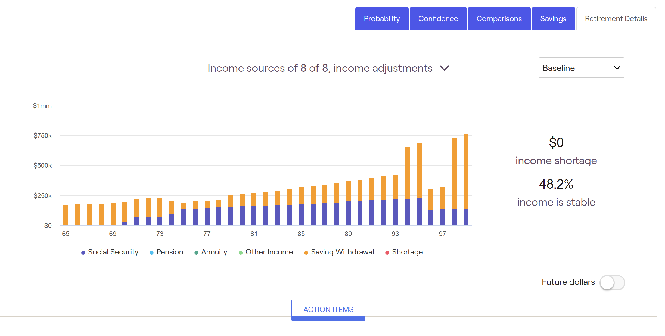This screenshot has height=336, width=665.
Task: Click the ACTION ITEMS button
Action: point(328,309)
